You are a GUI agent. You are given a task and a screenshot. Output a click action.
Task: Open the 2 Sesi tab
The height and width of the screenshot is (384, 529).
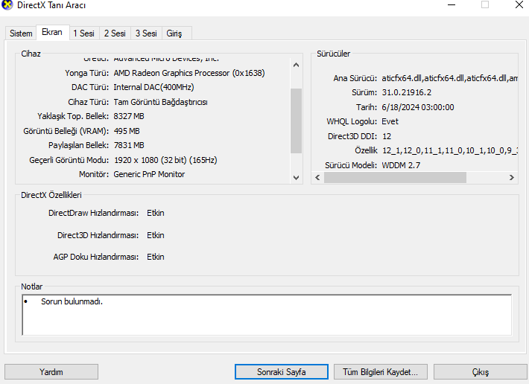115,33
